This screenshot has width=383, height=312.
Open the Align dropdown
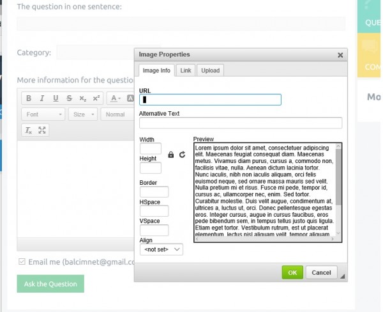pyautogui.click(x=161, y=249)
